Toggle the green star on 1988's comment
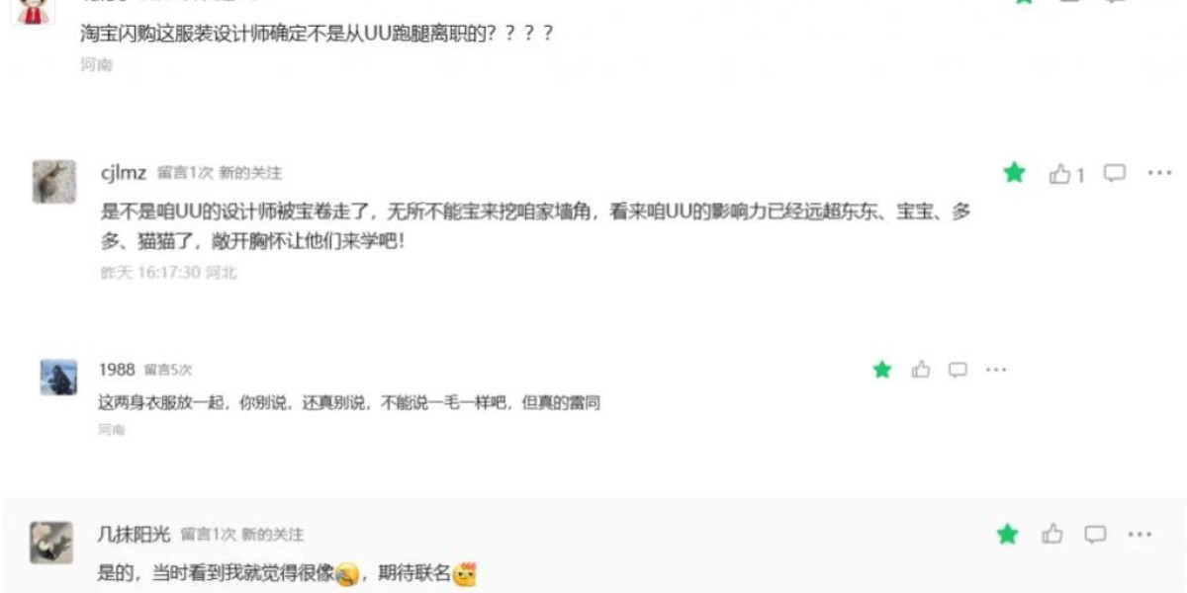1187x593 pixels. 882,370
